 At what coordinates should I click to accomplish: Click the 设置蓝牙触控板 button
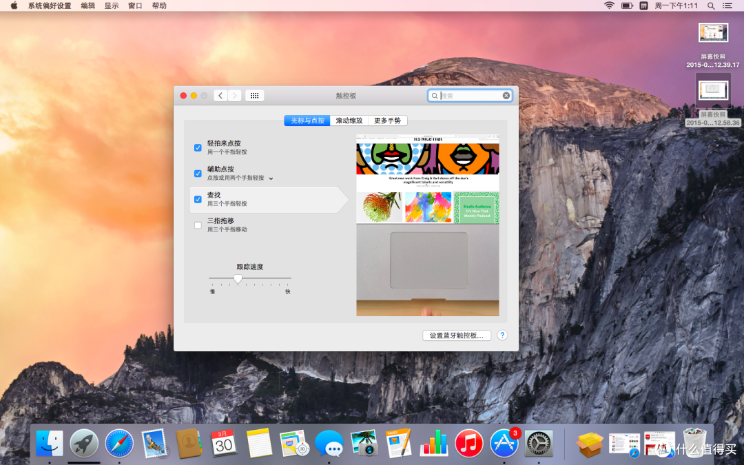click(x=457, y=335)
